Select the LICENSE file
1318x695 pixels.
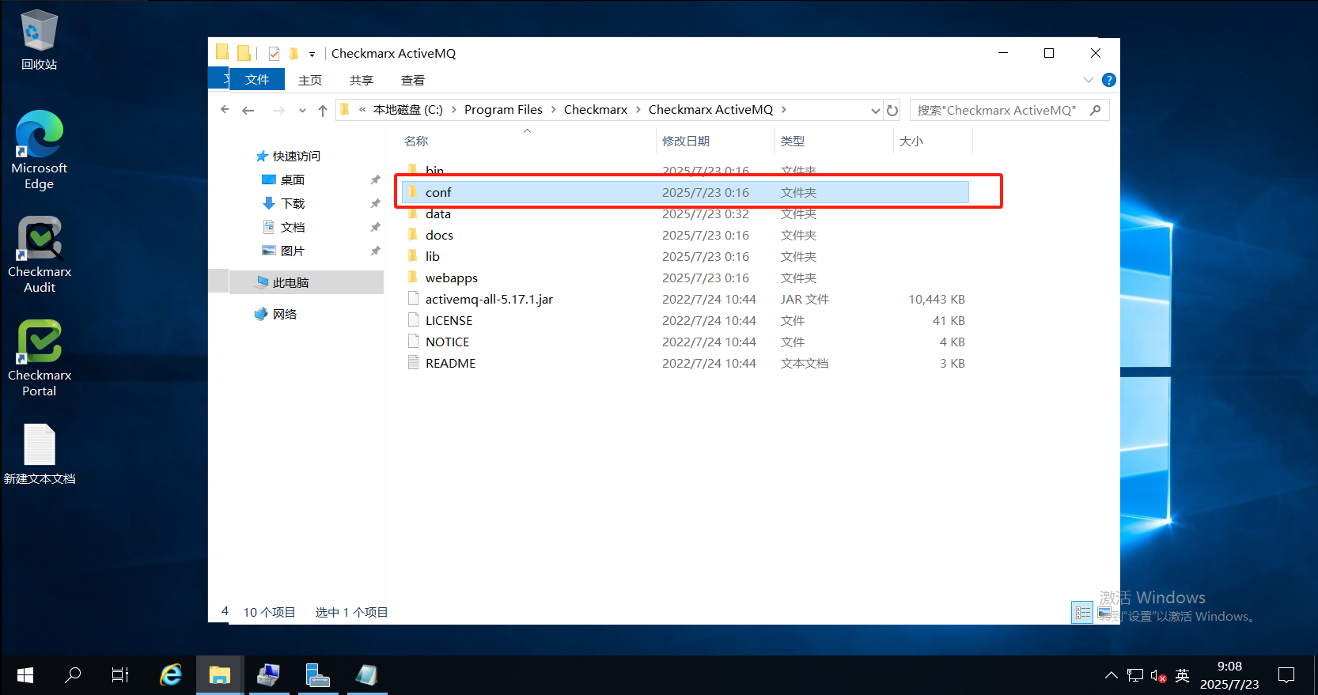pos(686,320)
